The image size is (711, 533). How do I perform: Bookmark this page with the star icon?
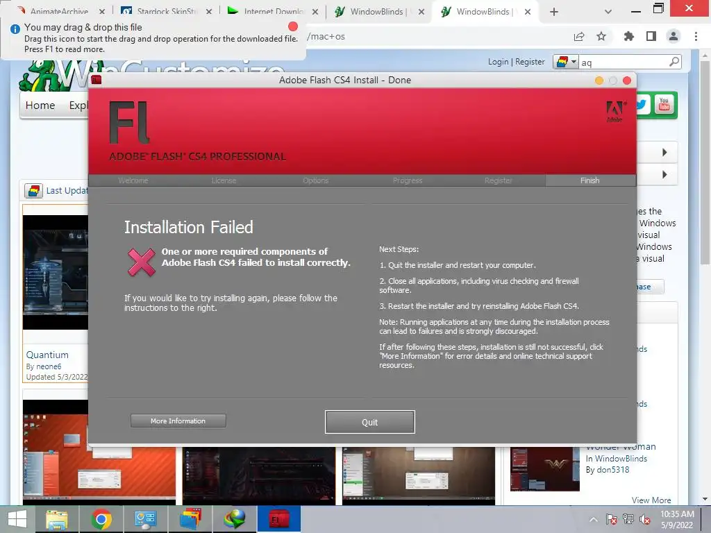601,36
